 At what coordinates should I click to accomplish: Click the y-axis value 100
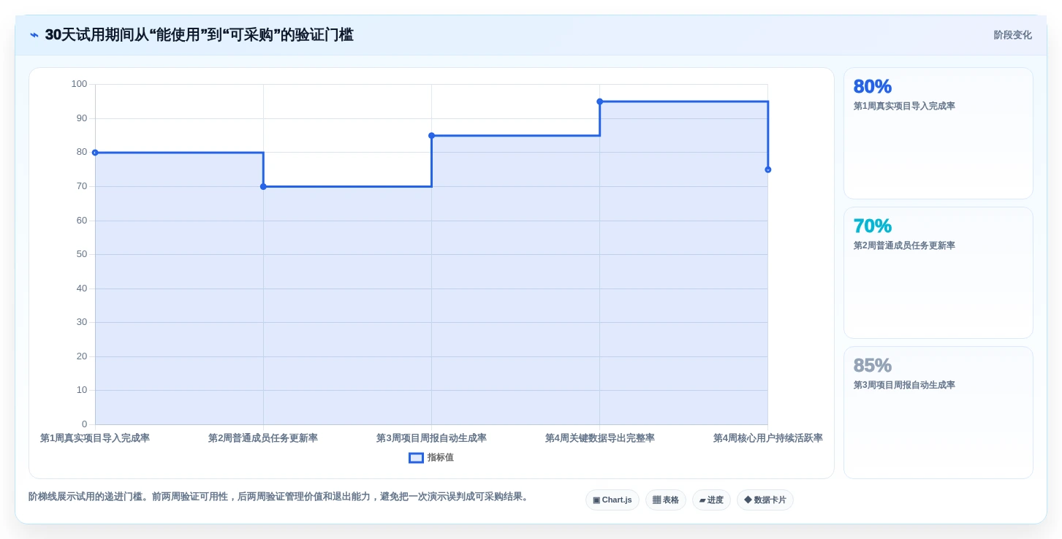[x=79, y=84]
